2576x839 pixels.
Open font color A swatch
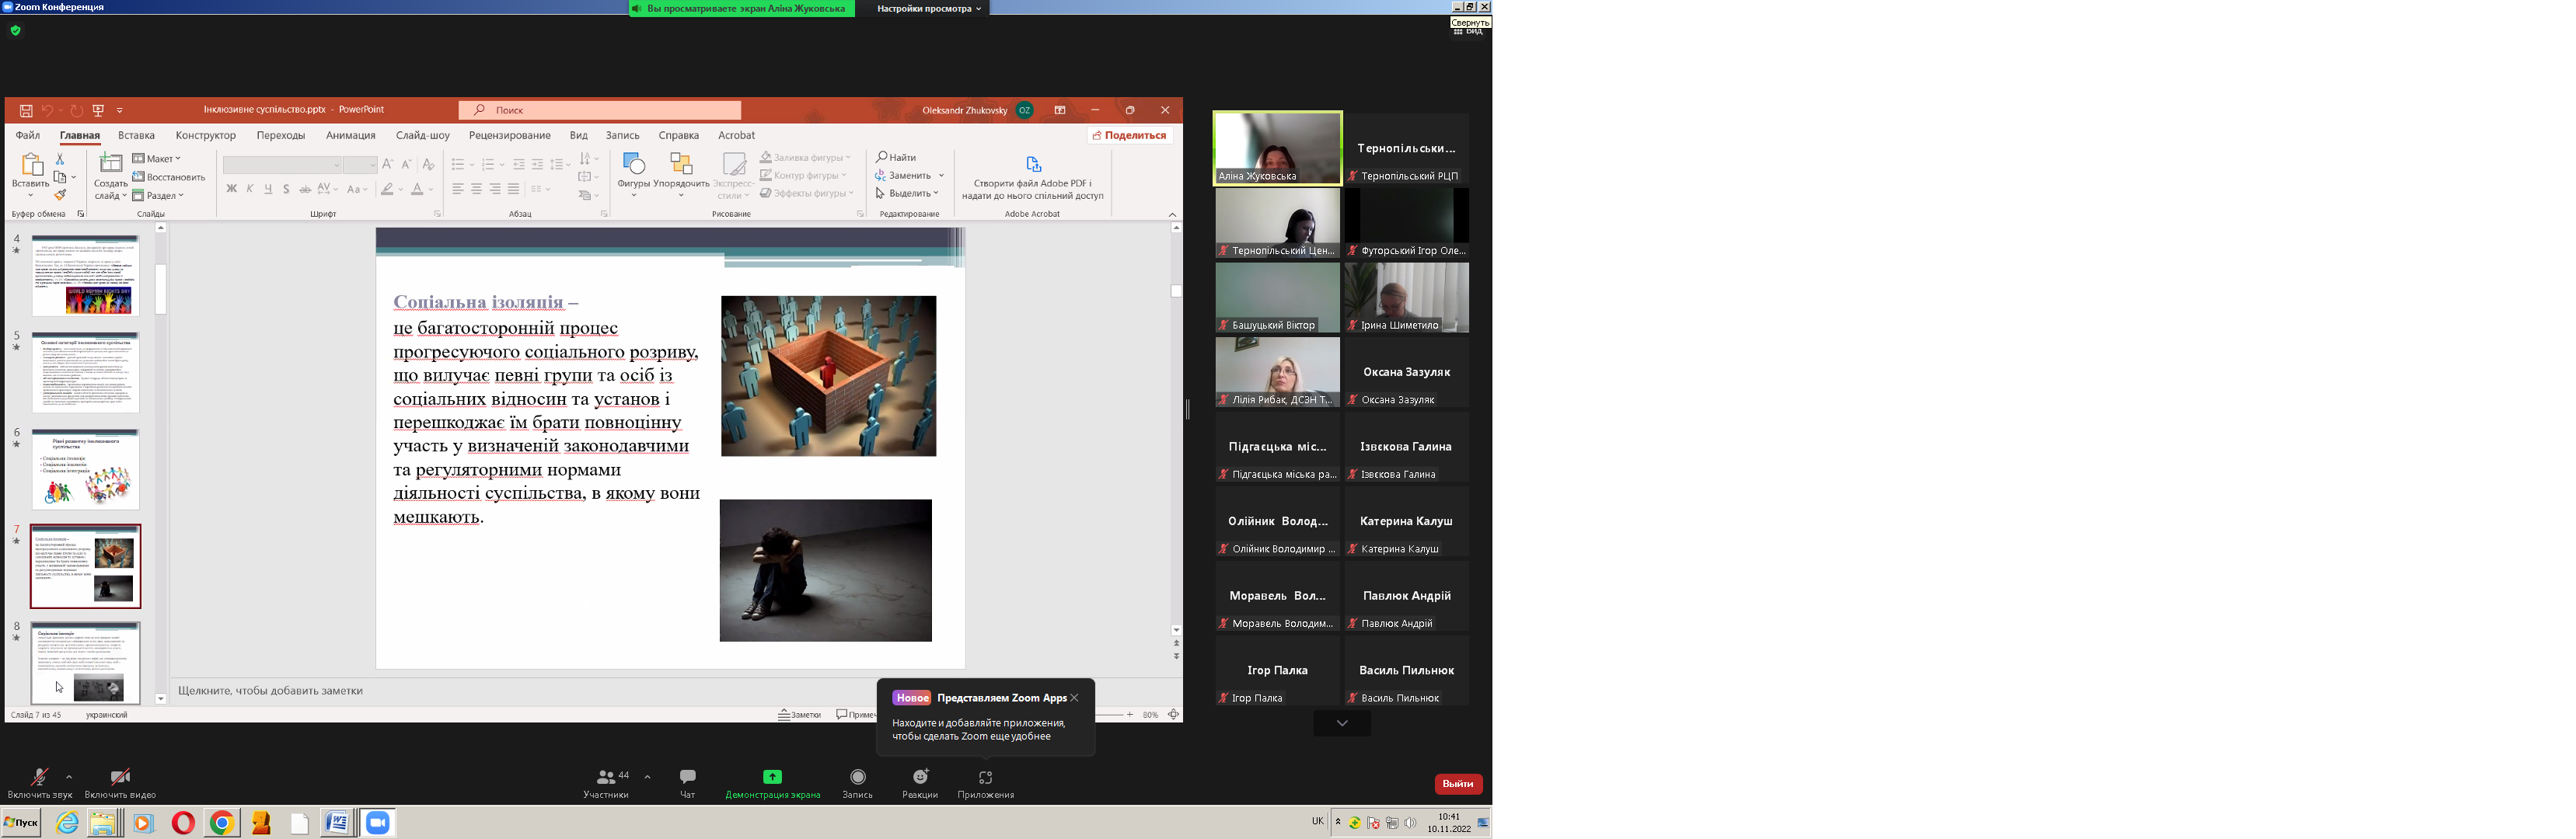click(418, 189)
